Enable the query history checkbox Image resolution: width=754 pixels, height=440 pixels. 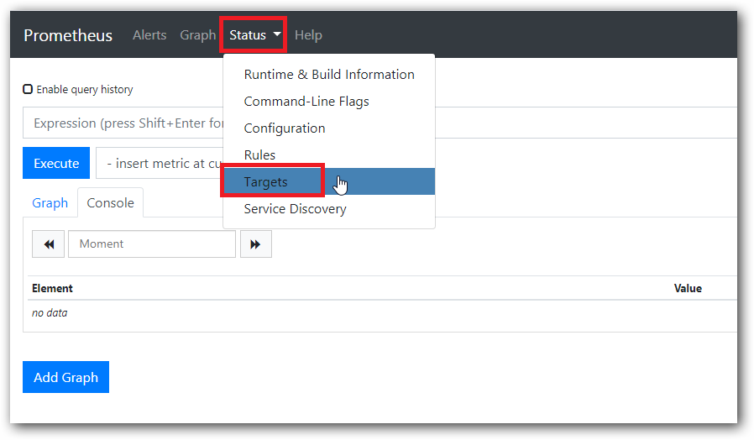pyautogui.click(x=28, y=89)
